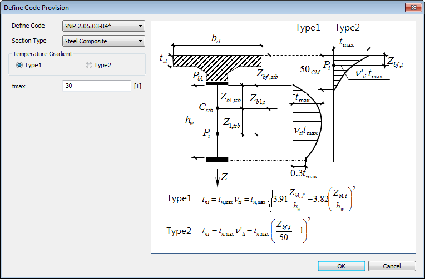Click the [T] unit label beside tmax

138,86
